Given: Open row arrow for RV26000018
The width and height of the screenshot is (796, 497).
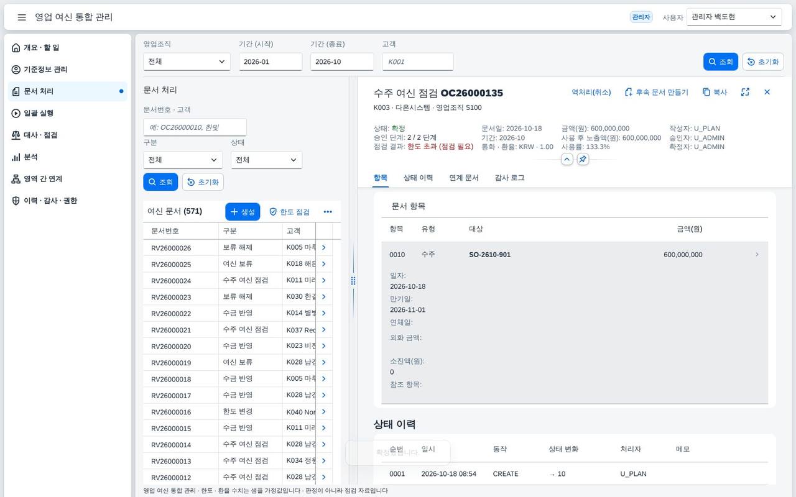Looking at the screenshot, I should (x=323, y=379).
